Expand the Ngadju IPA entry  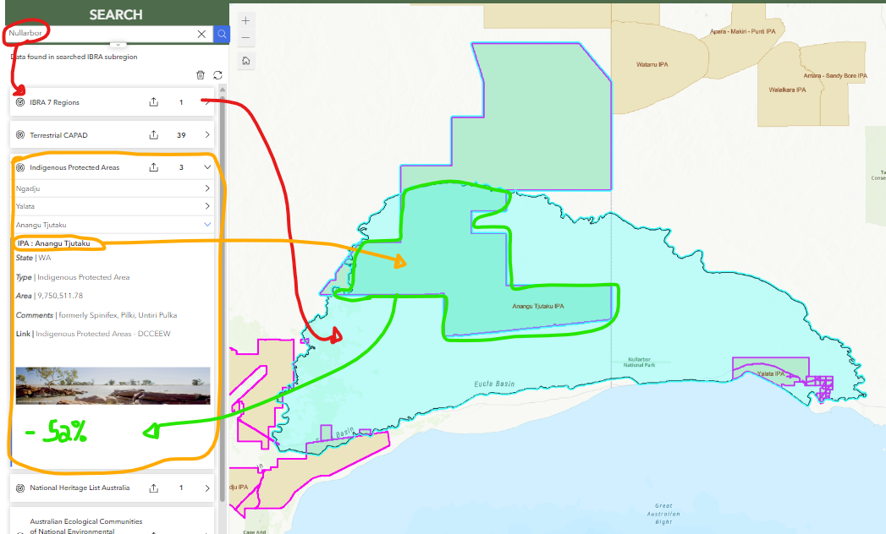pyautogui.click(x=206, y=188)
